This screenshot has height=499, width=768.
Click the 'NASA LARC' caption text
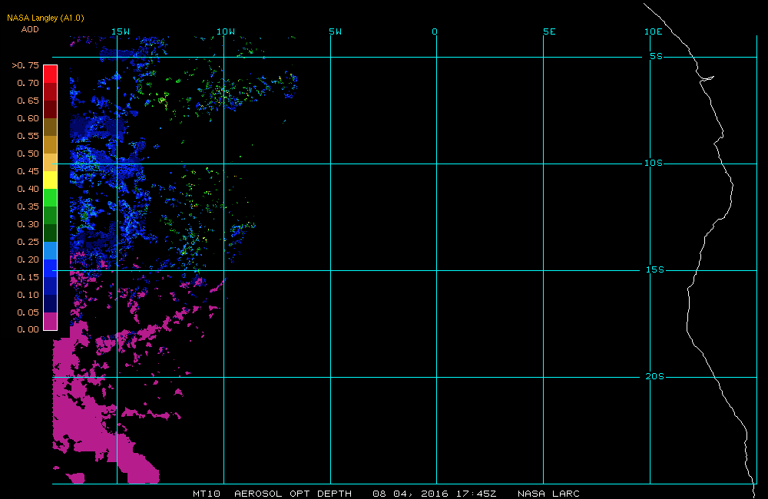pos(548,494)
